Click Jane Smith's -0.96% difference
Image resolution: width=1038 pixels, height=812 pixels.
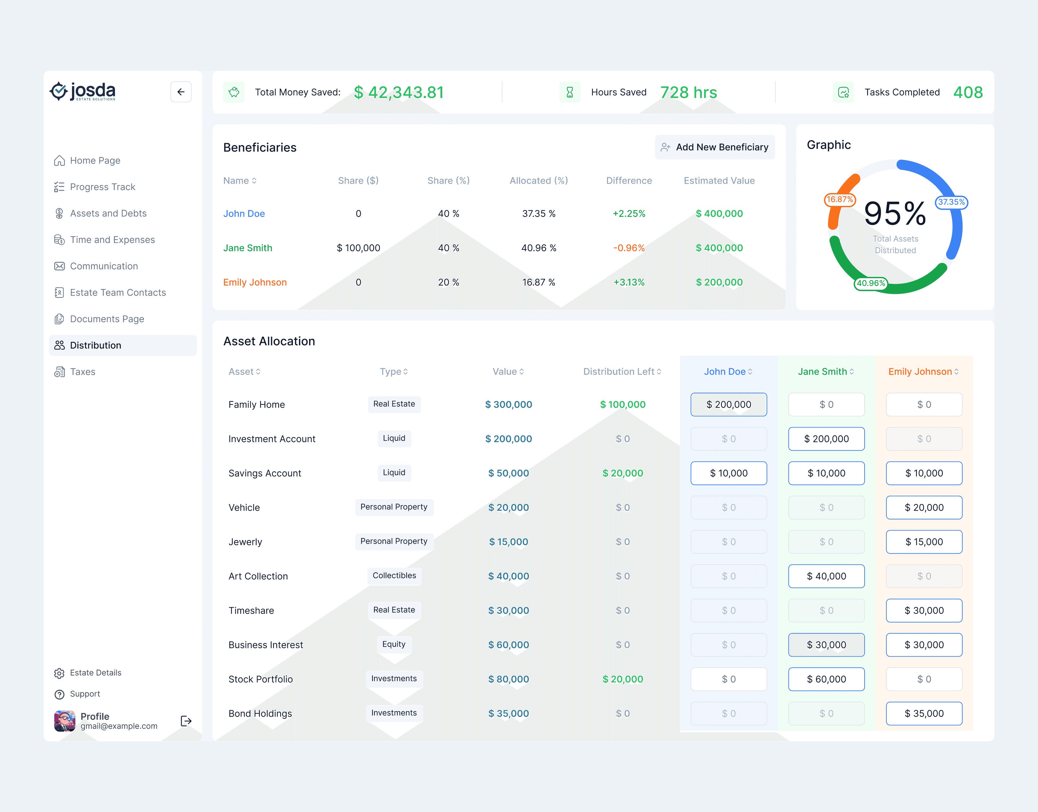click(x=629, y=248)
